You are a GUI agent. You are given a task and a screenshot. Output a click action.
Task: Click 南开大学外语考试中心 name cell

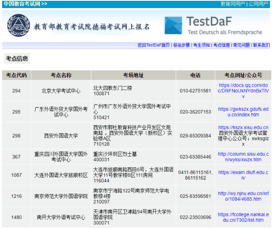[x=61, y=217]
